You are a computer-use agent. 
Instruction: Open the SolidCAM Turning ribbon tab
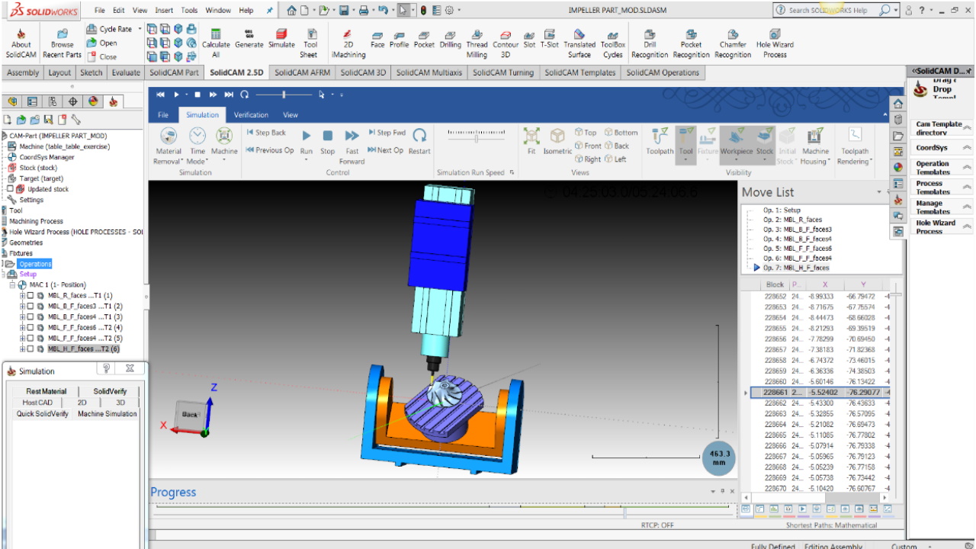pyautogui.click(x=505, y=72)
